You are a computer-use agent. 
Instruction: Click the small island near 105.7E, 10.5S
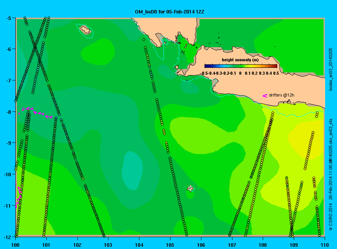[190, 188]
